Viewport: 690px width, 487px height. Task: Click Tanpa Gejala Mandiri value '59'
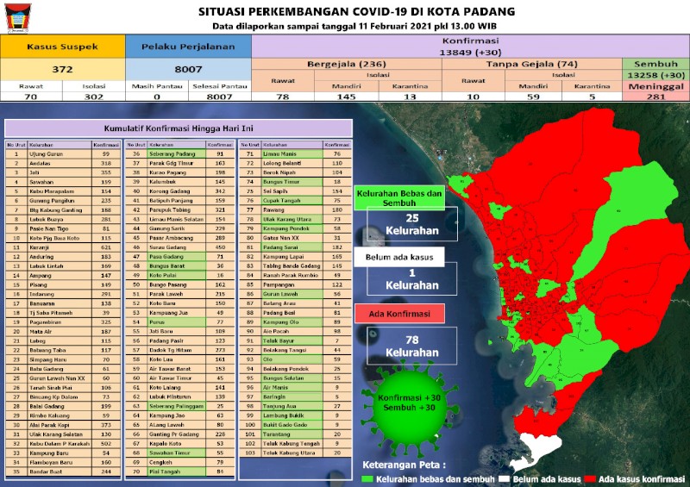pyautogui.click(x=533, y=97)
